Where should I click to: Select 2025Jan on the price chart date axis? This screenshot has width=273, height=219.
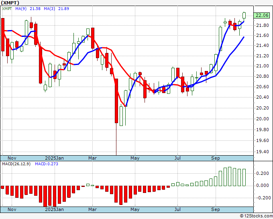point(54,158)
